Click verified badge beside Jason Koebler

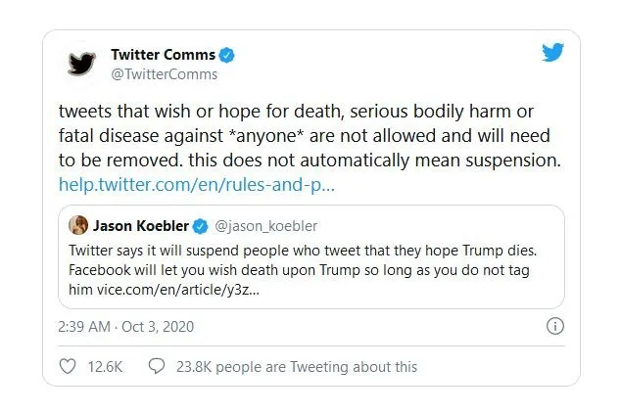200,227
